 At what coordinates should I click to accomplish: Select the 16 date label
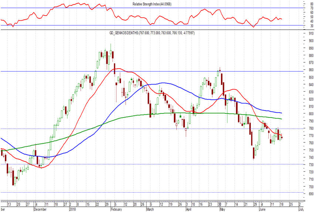(201, 205)
